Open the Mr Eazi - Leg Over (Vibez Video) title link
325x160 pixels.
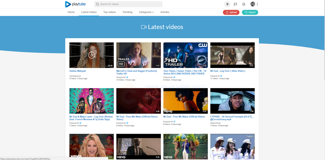(227, 71)
